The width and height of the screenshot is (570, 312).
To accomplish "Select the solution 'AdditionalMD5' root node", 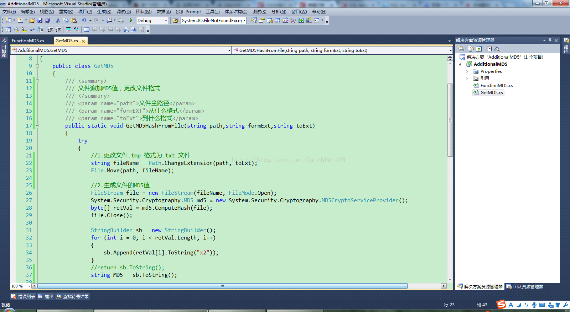I will (x=502, y=57).
